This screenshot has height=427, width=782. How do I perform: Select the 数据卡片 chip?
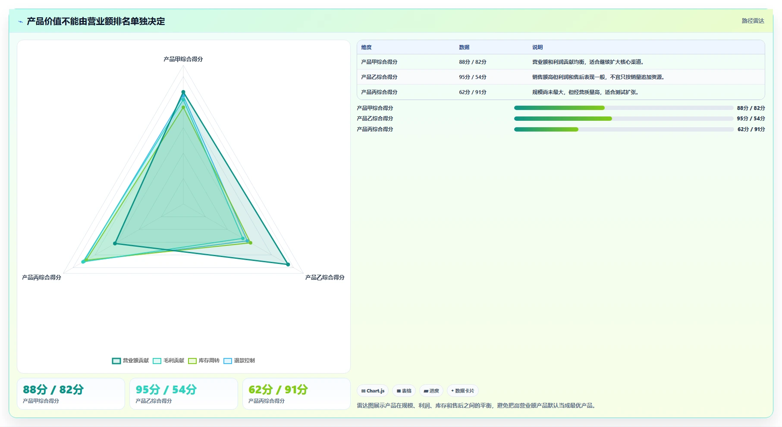point(462,391)
